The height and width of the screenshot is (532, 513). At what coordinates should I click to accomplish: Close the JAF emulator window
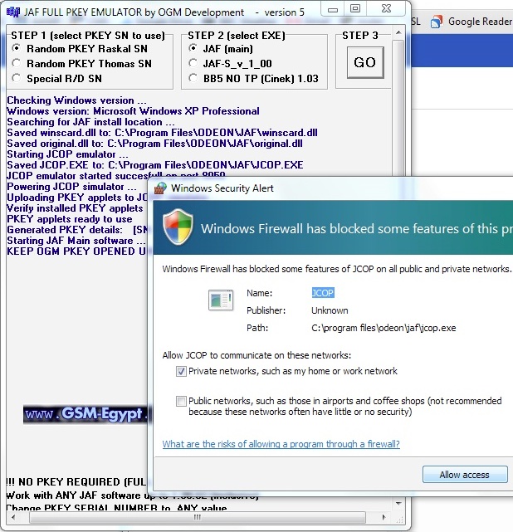coord(386,9)
